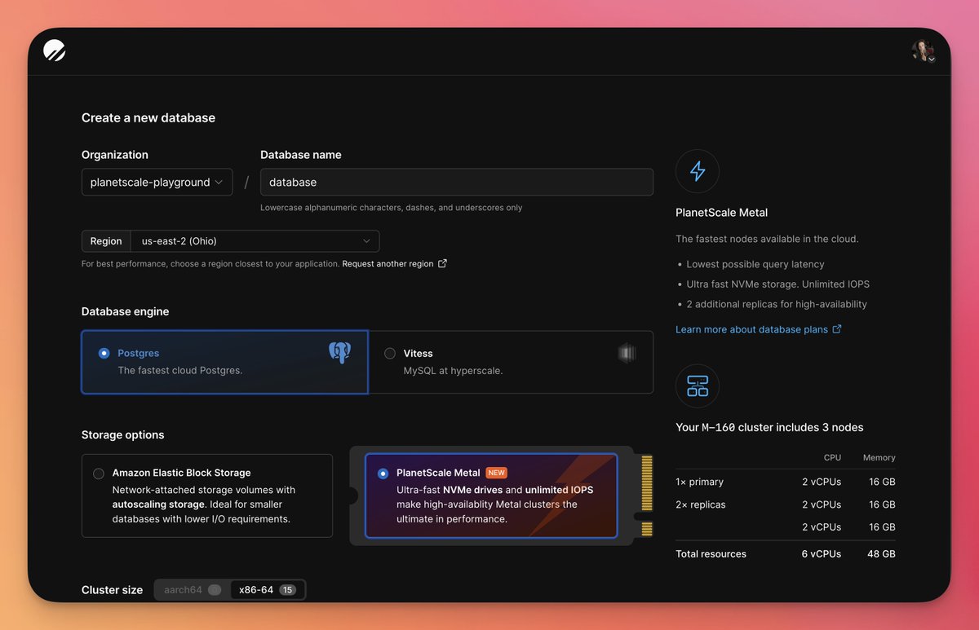
Task: Click the PlanetScale logo icon
Action: (x=55, y=51)
